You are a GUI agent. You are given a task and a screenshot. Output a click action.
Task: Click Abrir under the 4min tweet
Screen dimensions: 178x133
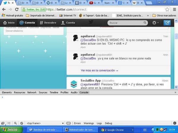coord(83,62)
